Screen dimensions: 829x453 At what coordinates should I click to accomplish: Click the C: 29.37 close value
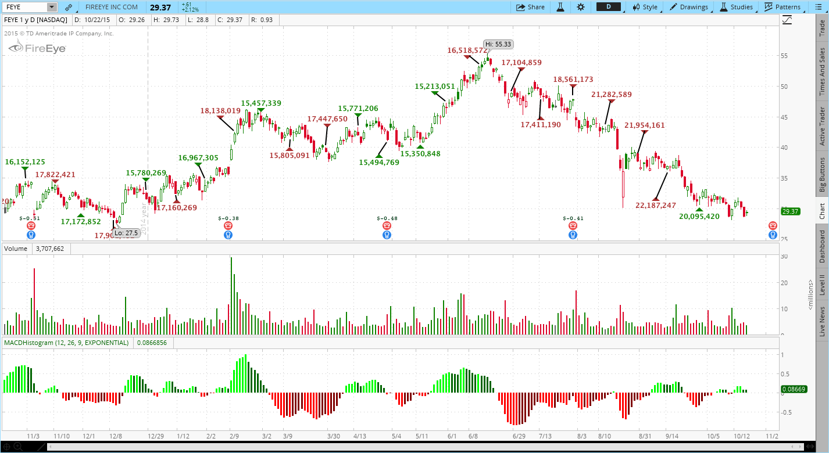pyautogui.click(x=230, y=19)
